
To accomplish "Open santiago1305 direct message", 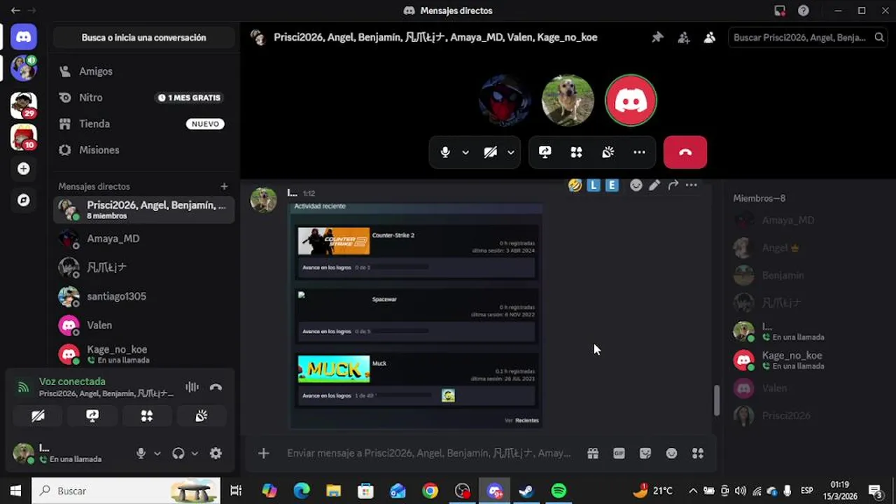I will [x=143, y=296].
